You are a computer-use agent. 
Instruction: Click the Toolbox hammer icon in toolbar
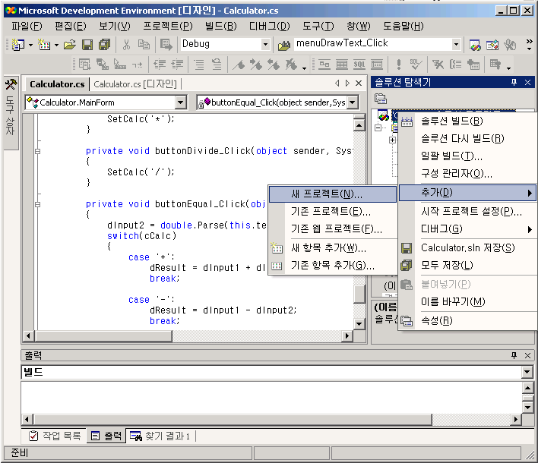pyautogui.click(x=510, y=45)
